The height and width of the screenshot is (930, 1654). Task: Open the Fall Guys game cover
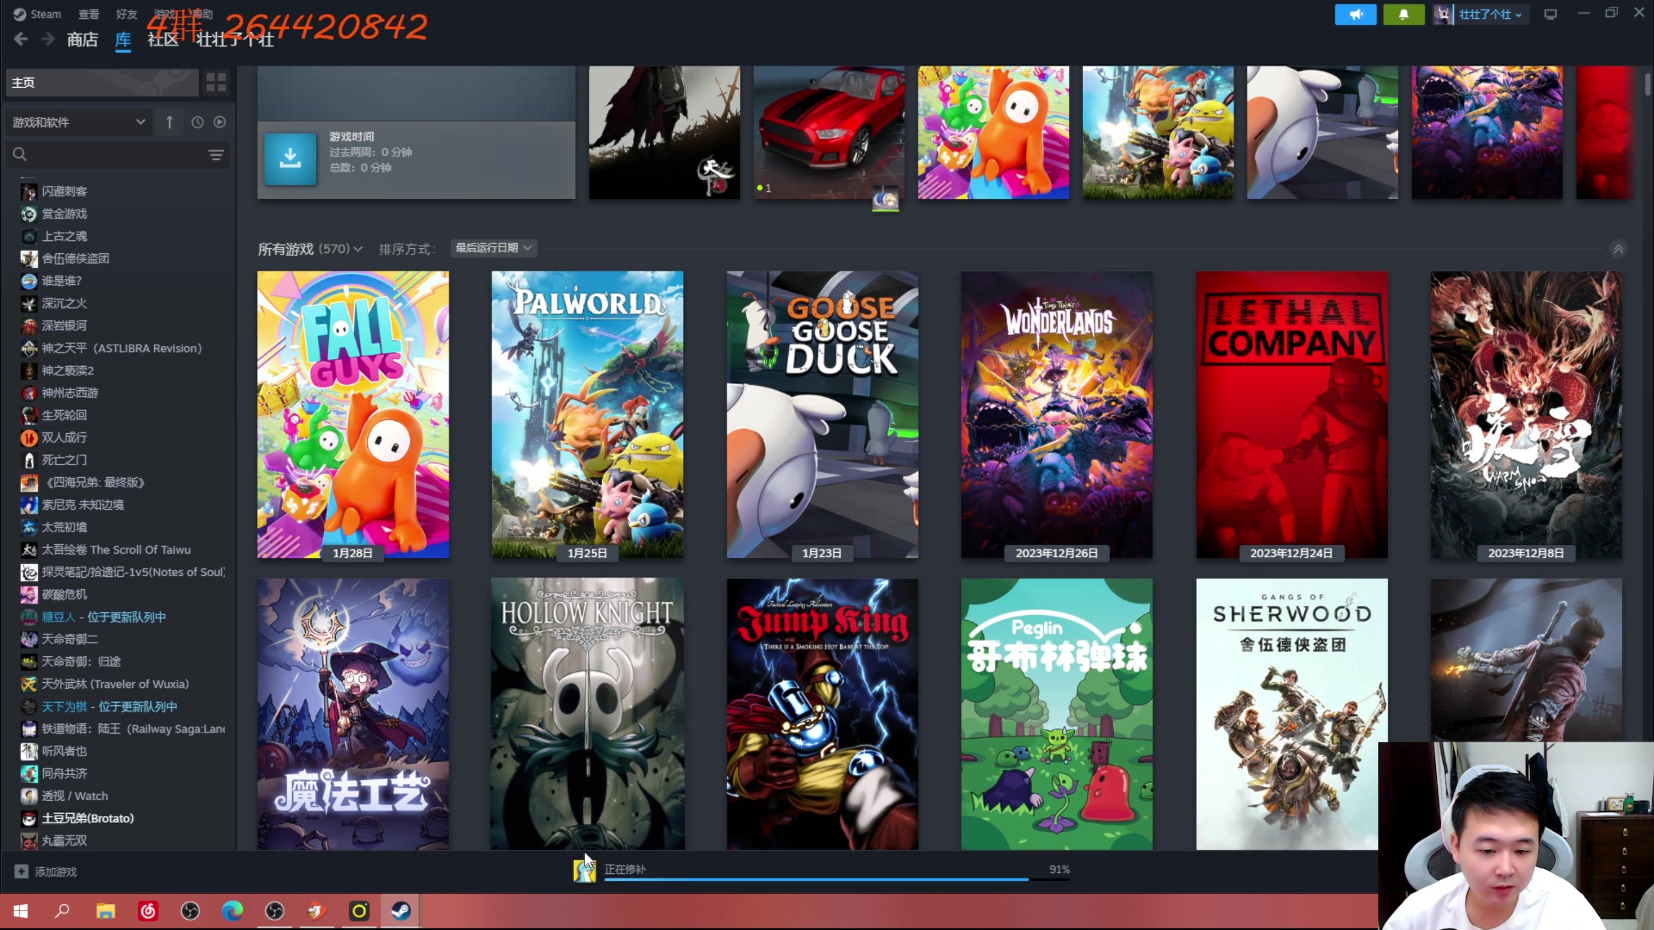352,415
